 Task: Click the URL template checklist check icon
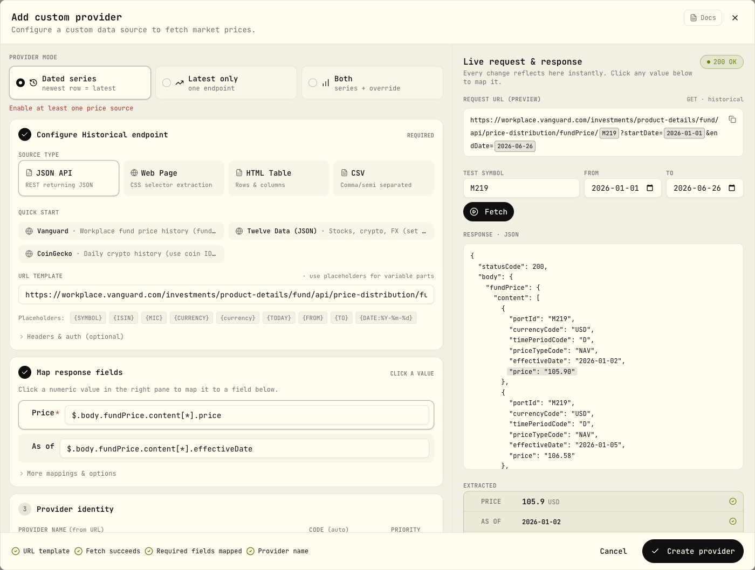tap(16, 551)
